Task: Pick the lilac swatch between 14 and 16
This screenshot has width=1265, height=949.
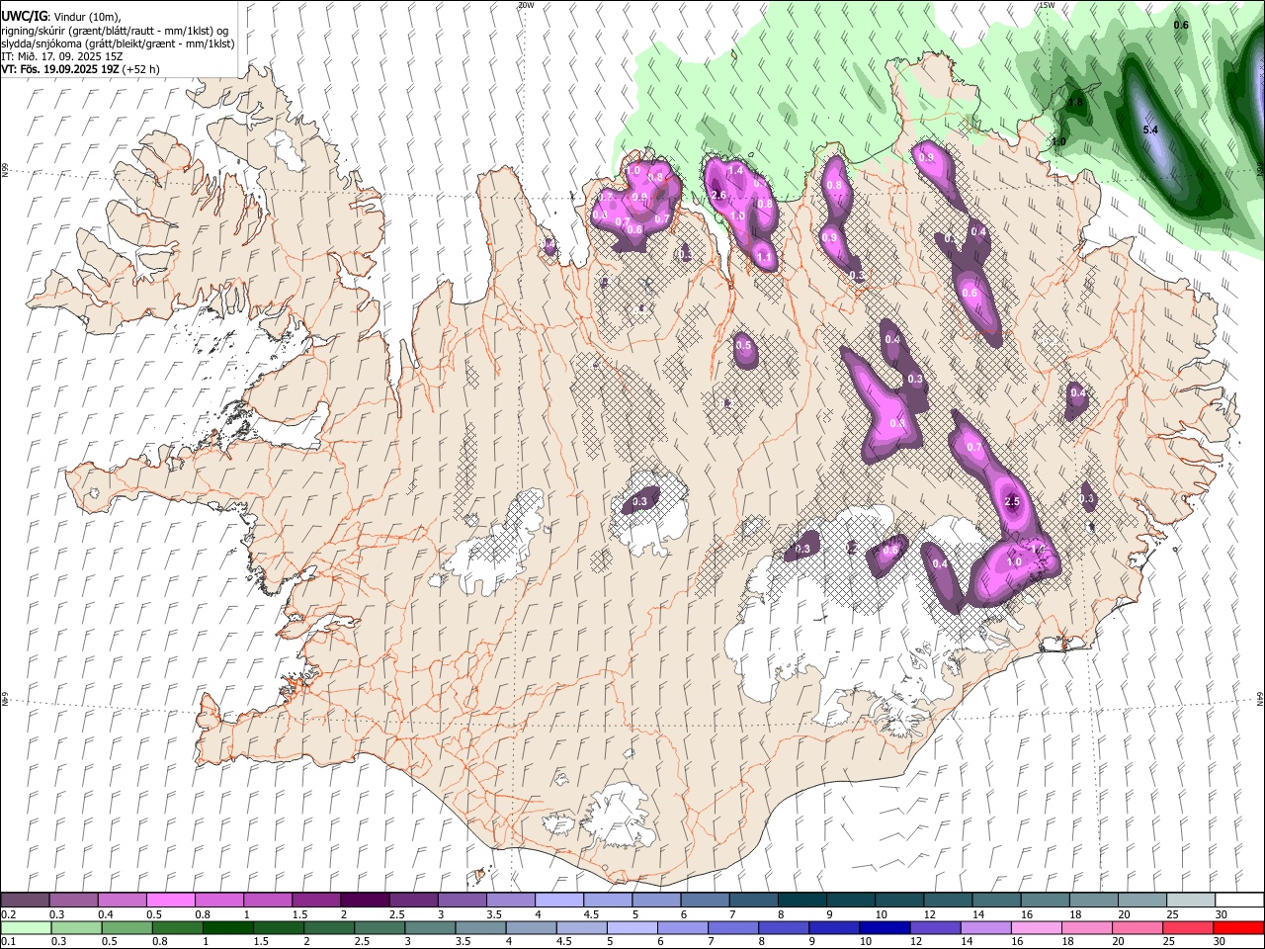Action: click(x=986, y=927)
